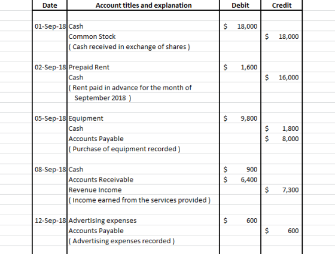Select the 18,000 credit amount
This screenshot has width=335, height=254.
pyautogui.click(x=288, y=36)
